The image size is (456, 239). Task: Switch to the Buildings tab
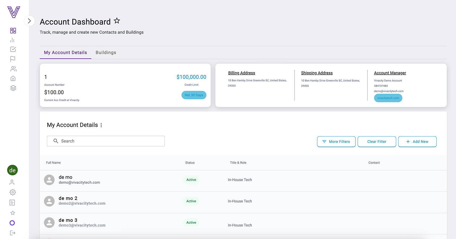[106, 53]
